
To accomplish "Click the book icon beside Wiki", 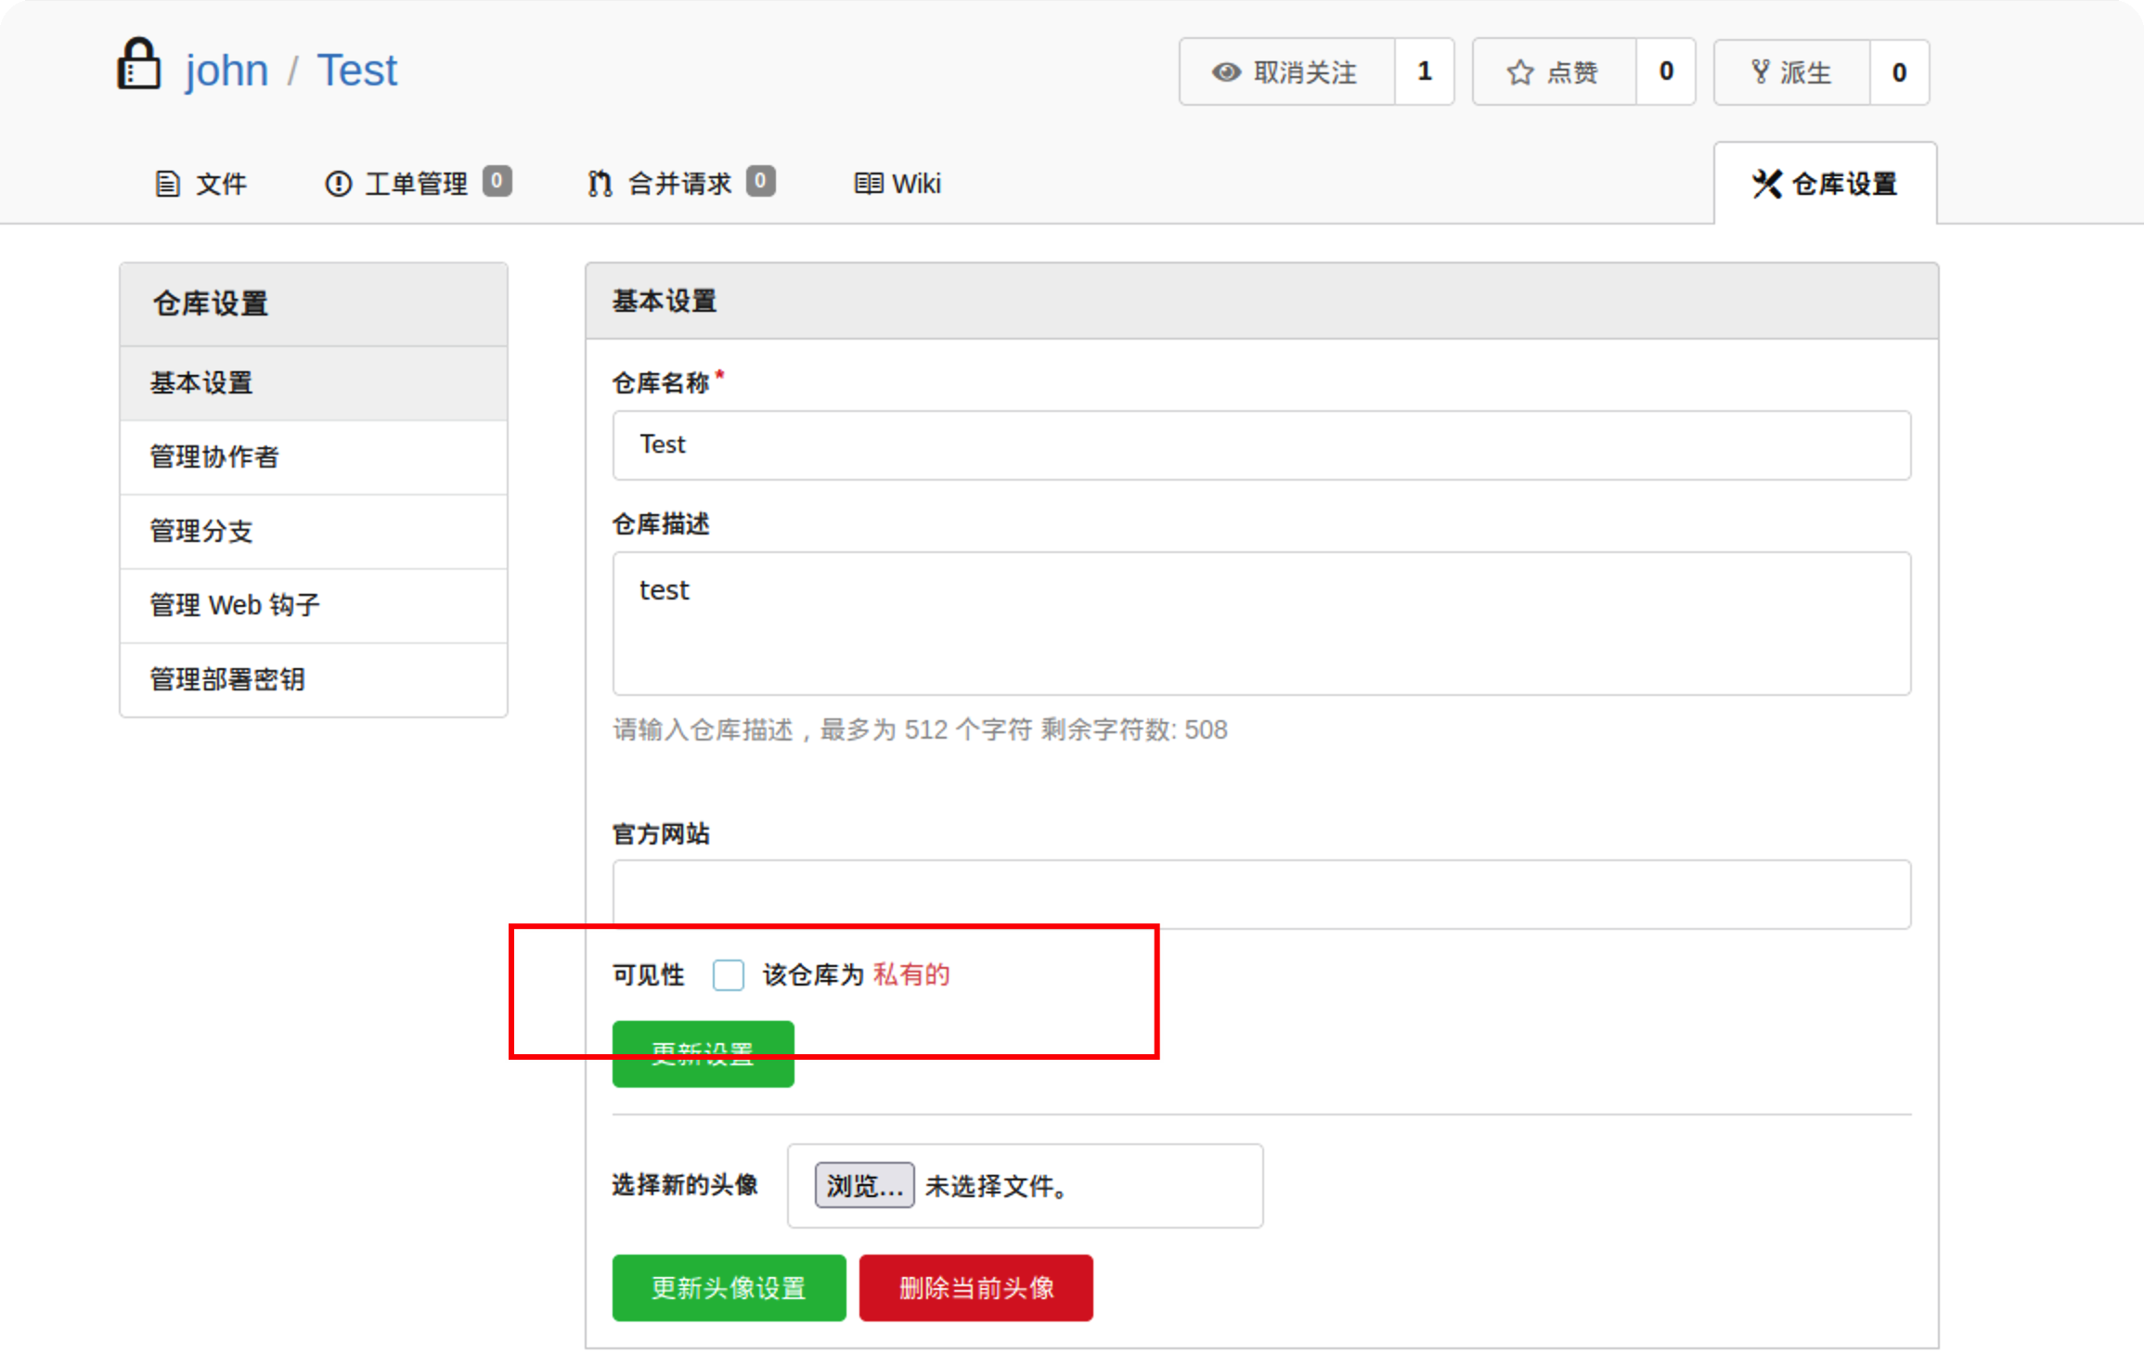I will (x=868, y=184).
